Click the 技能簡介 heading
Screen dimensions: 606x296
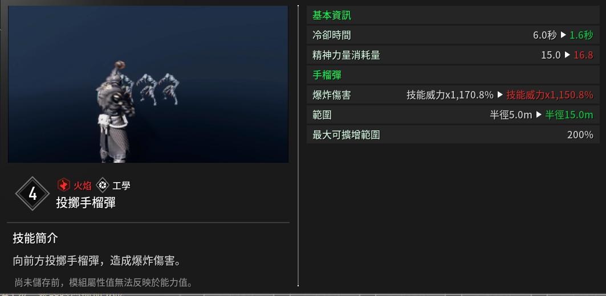pos(35,238)
